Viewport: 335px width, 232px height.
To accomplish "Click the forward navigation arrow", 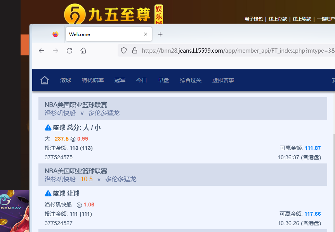I will point(56,51).
